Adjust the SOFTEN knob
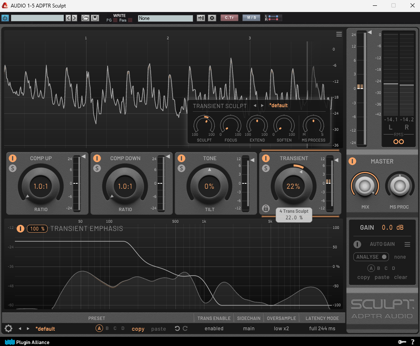Screen dimensions: 420x346 pyautogui.click(x=284, y=125)
